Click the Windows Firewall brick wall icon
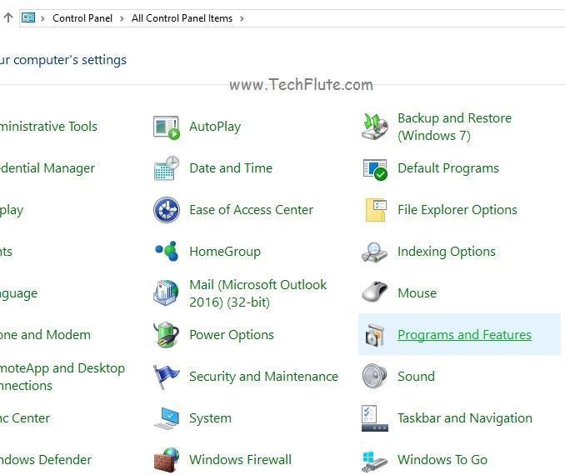565x475 pixels. pos(166,460)
